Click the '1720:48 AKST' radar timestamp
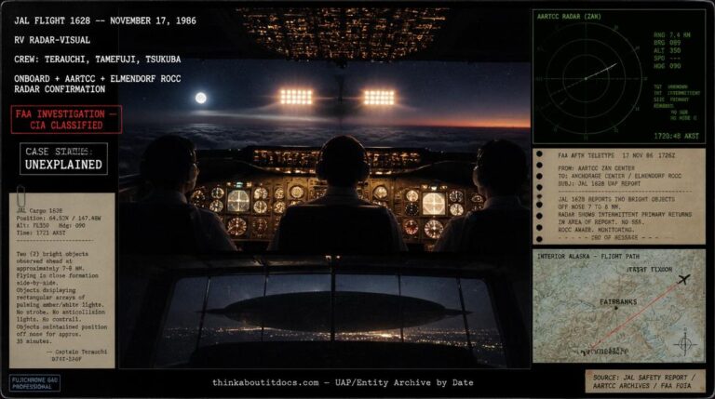The image size is (715, 399). pos(676,136)
